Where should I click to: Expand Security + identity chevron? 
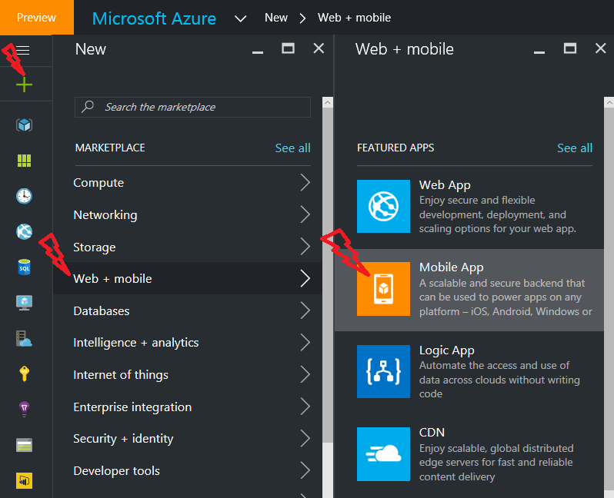pos(305,438)
